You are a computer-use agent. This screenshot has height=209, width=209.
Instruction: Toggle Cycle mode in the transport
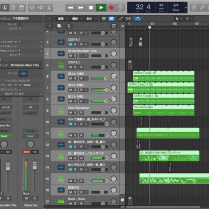(121, 8)
